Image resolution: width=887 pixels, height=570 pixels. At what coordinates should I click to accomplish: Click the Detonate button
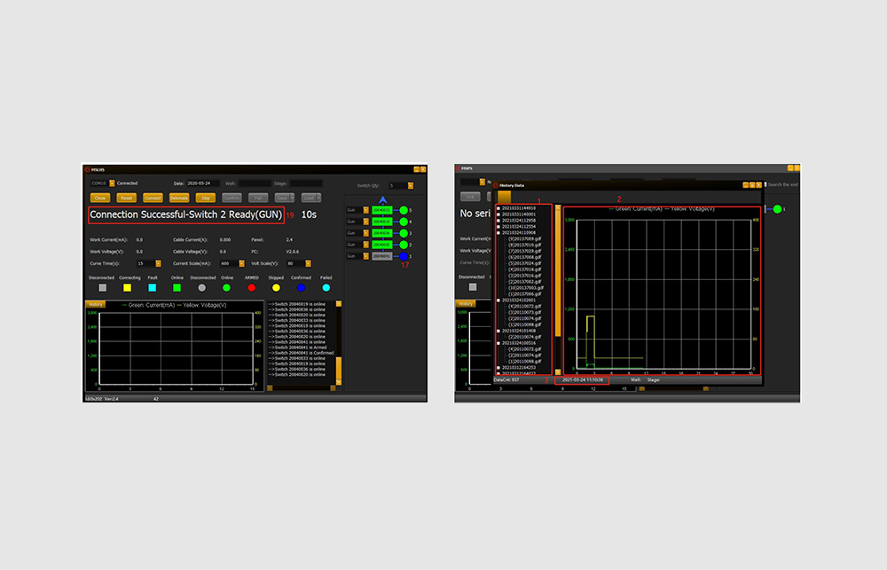pos(179,198)
